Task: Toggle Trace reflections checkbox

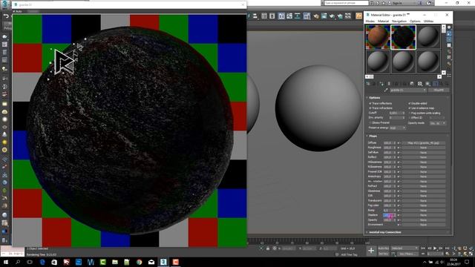Action: (370, 104)
